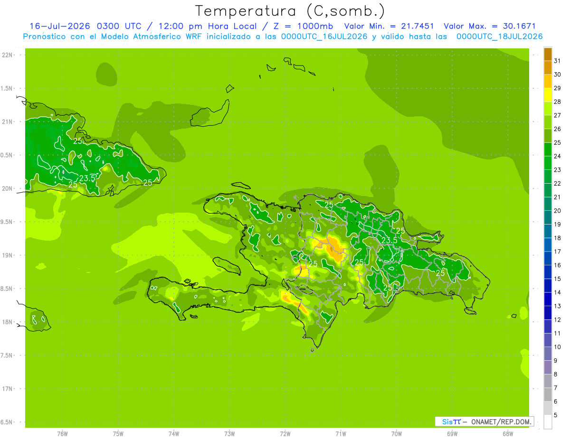Click the '20N' latitude axis label

pyautogui.click(x=7, y=188)
